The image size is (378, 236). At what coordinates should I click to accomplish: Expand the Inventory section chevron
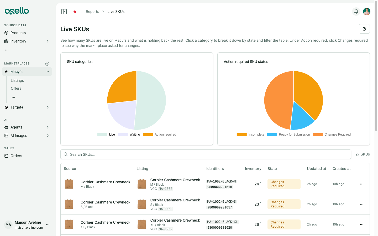(x=48, y=41)
